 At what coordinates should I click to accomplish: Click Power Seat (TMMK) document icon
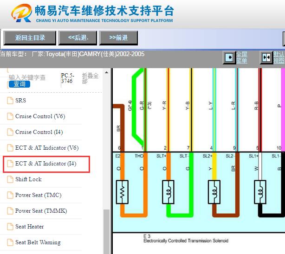pyautogui.click(x=10, y=211)
